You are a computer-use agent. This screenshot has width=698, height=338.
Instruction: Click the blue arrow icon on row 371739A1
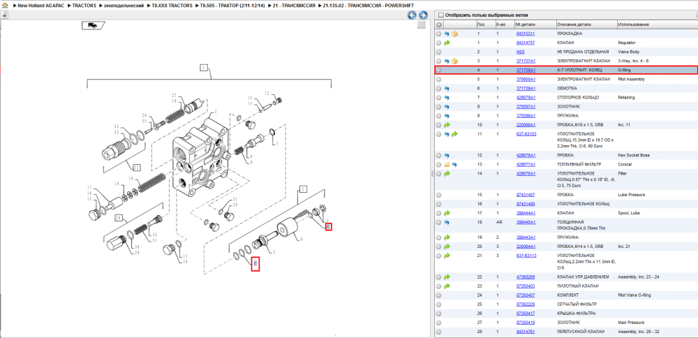click(x=447, y=89)
